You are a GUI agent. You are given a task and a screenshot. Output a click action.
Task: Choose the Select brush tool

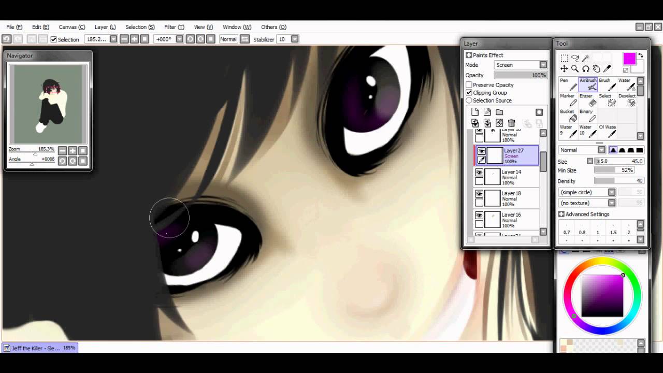tap(608, 100)
